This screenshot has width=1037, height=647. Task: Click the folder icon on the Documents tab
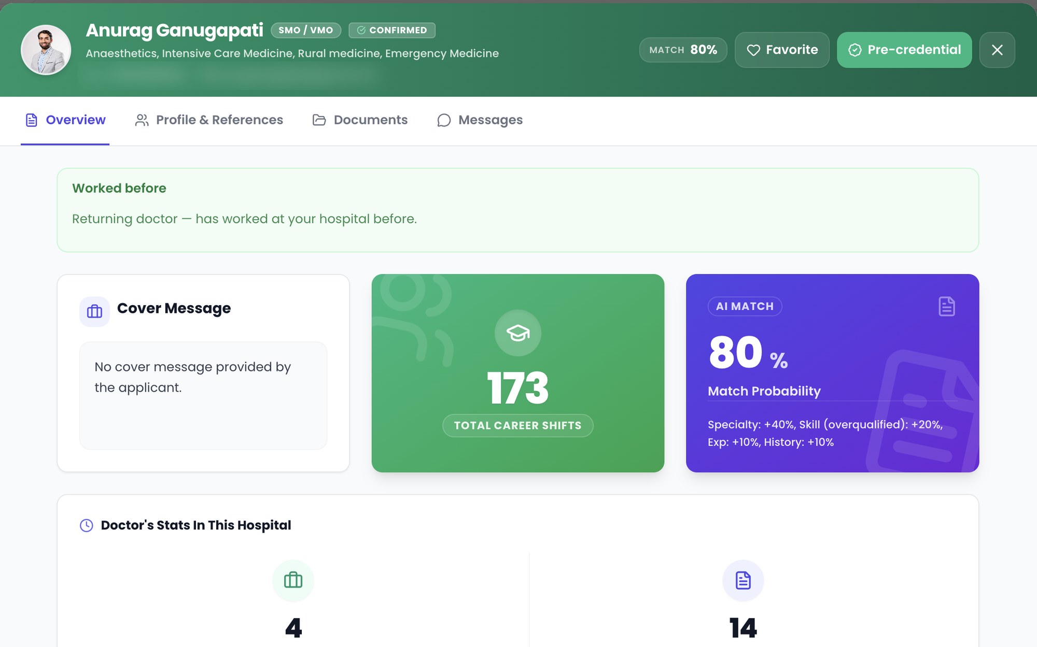pyautogui.click(x=319, y=120)
